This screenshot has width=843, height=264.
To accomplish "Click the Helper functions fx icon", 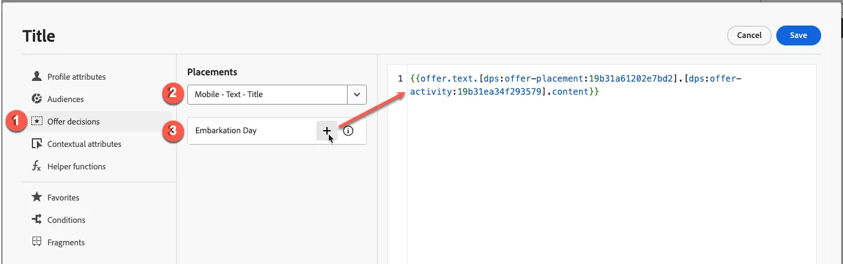I will click(x=36, y=166).
